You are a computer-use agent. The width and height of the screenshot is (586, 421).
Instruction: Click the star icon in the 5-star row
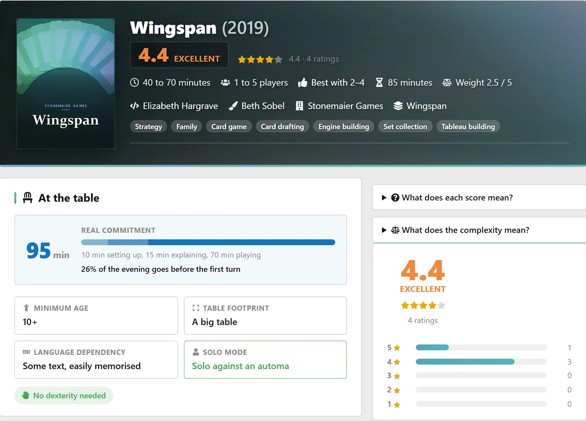point(397,348)
